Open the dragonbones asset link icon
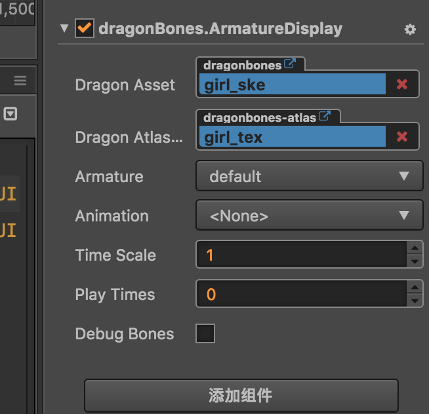 [289, 64]
